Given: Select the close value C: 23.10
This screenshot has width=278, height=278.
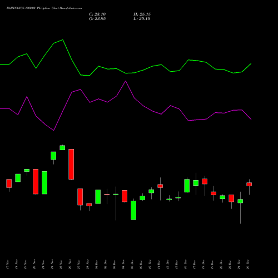Looking at the screenshot, I should tap(97, 14).
